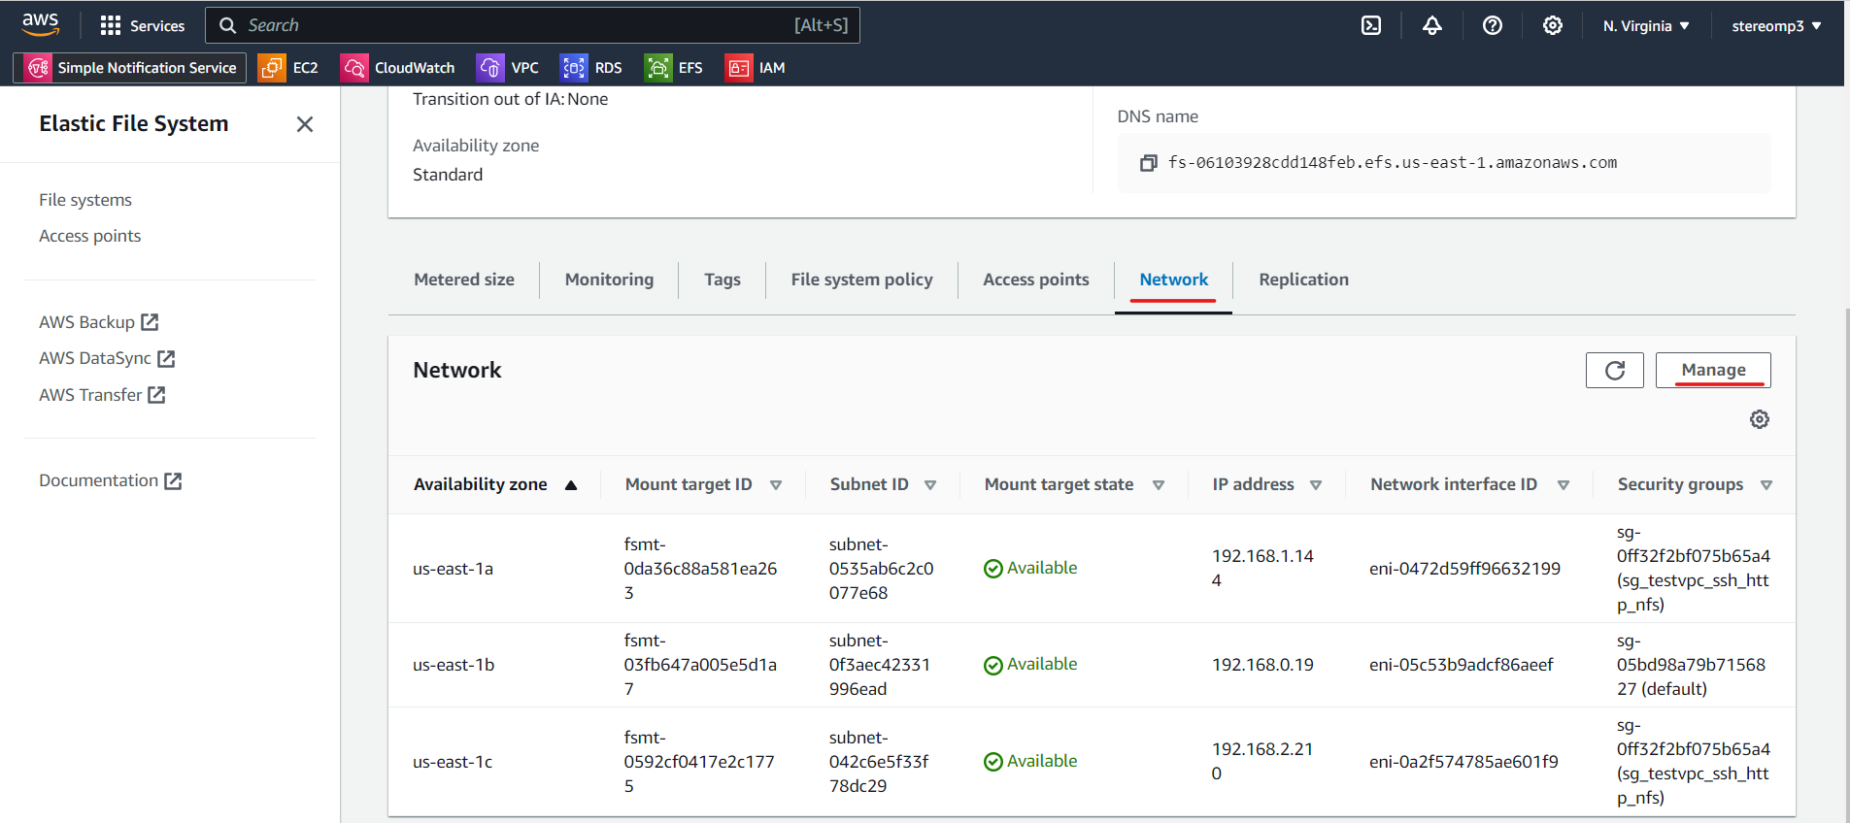The height and width of the screenshot is (823, 1850).
Task: Close the Elastic File System sidebar
Action: (x=305, y=124)
